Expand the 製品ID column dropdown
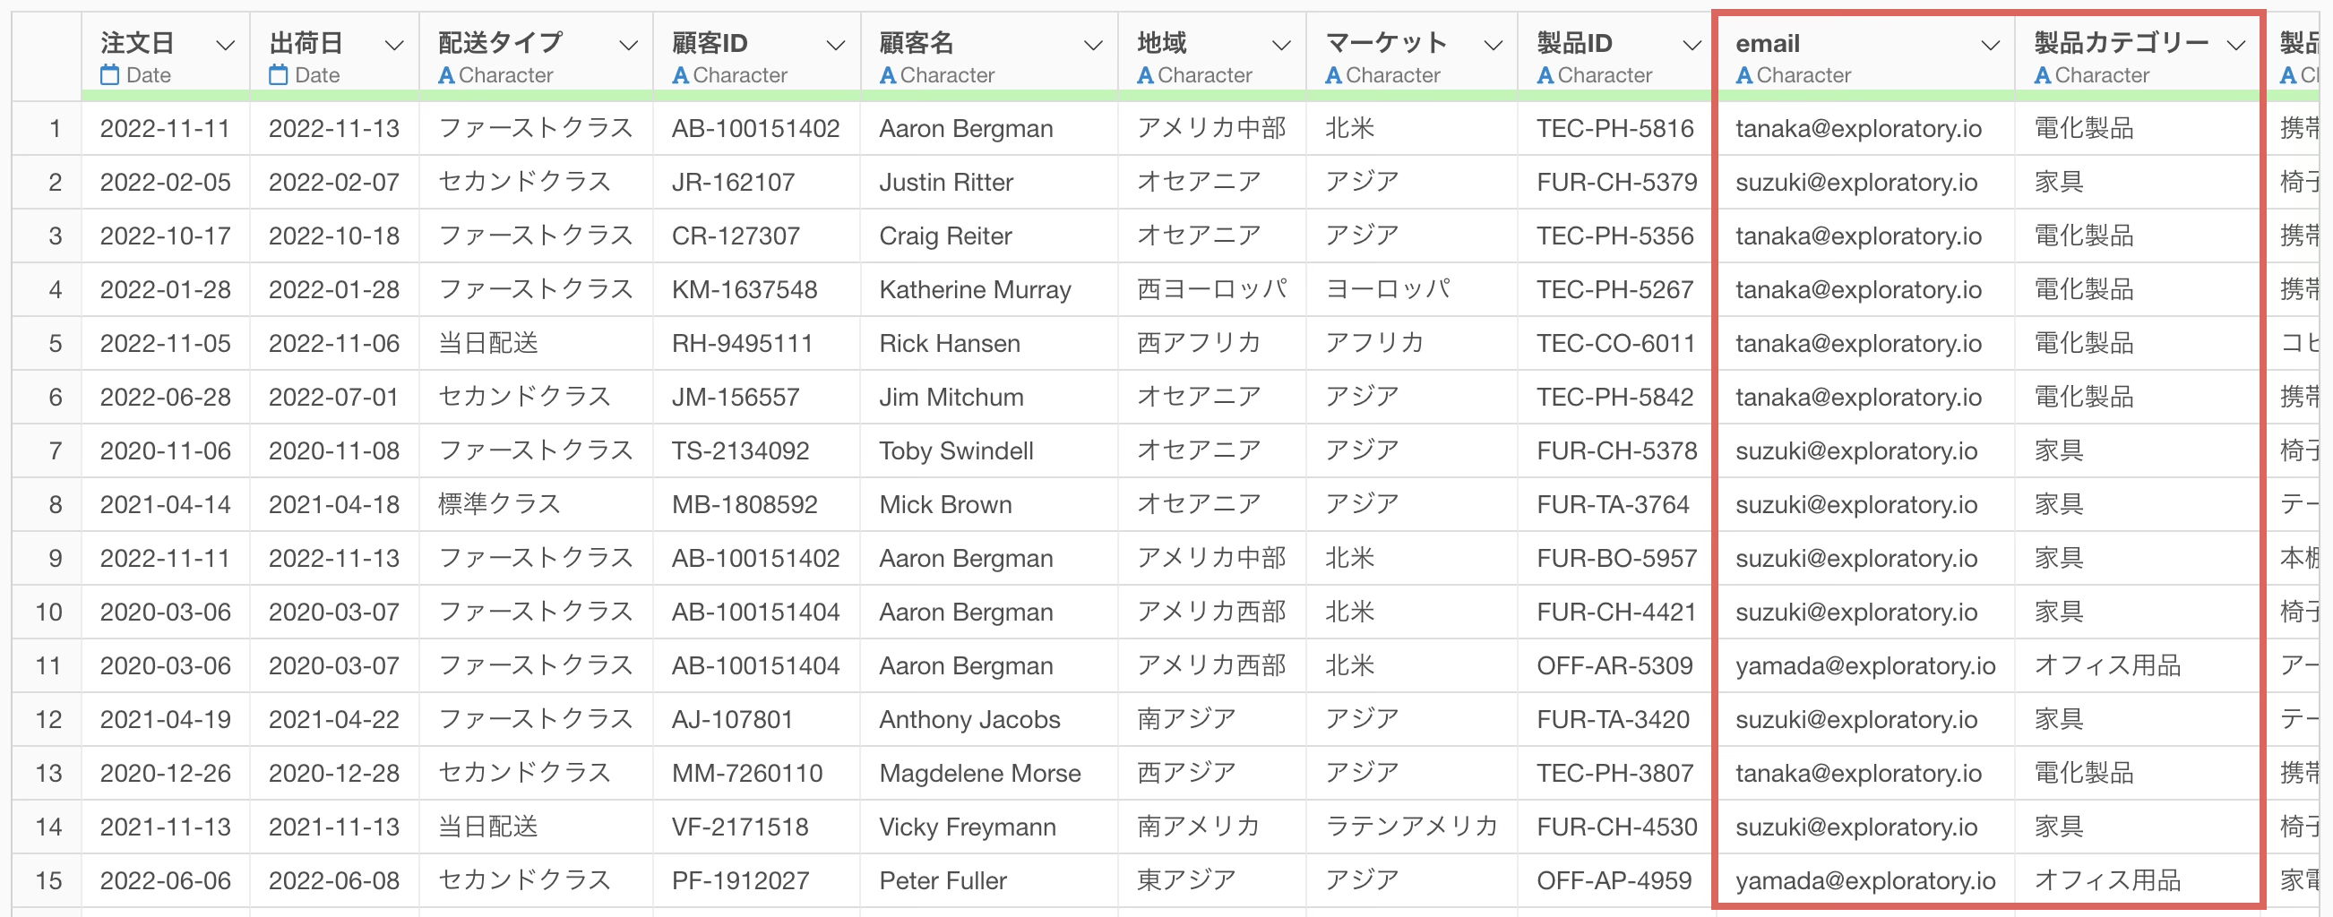 click(x=1691, y=45)
